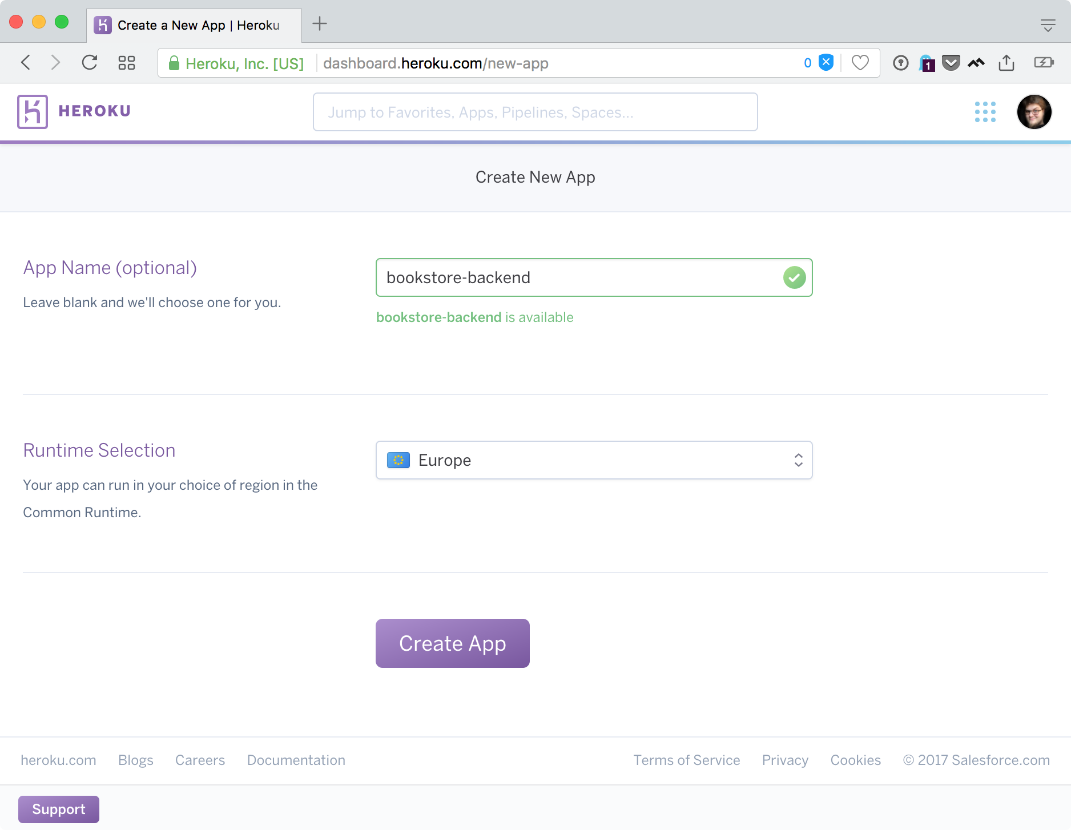
Task: Open the Heroku apps grid icon
Action: 985,112
